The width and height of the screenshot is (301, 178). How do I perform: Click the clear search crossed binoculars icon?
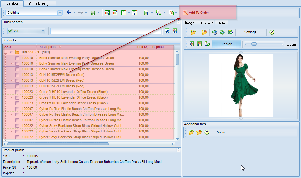(175, 31)
